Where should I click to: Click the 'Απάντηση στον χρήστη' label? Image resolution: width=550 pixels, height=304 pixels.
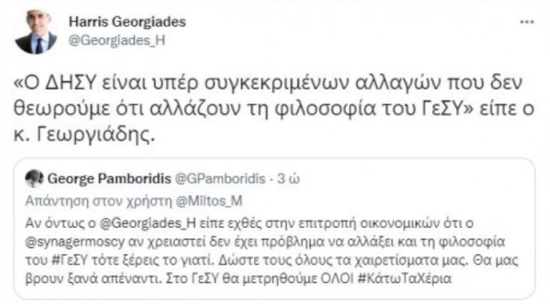[99, 201]
